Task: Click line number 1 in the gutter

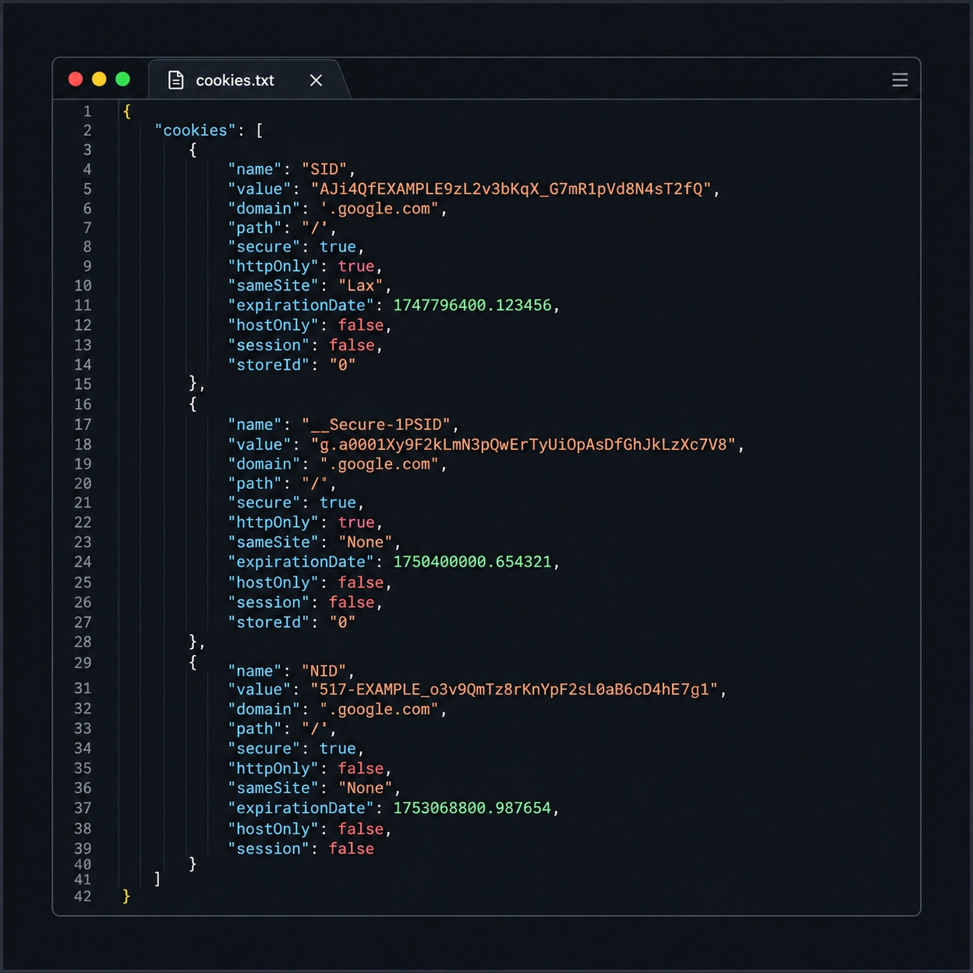Action: coord(87,112)
